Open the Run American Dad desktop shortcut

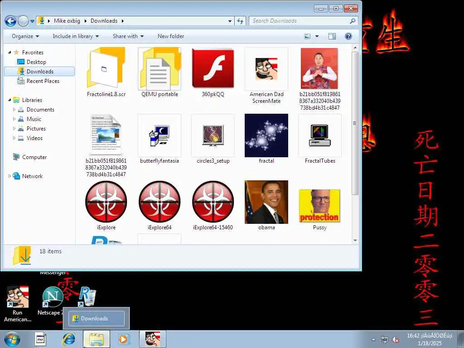(x=18, y=304)
